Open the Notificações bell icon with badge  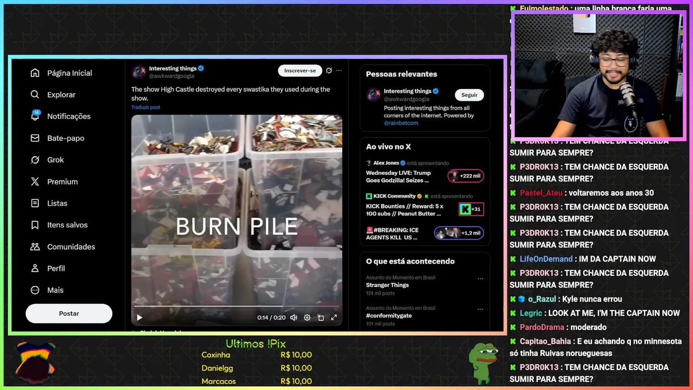tap(35, 115)
